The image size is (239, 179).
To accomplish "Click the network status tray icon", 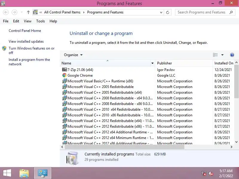I will [x=204, y=173].
